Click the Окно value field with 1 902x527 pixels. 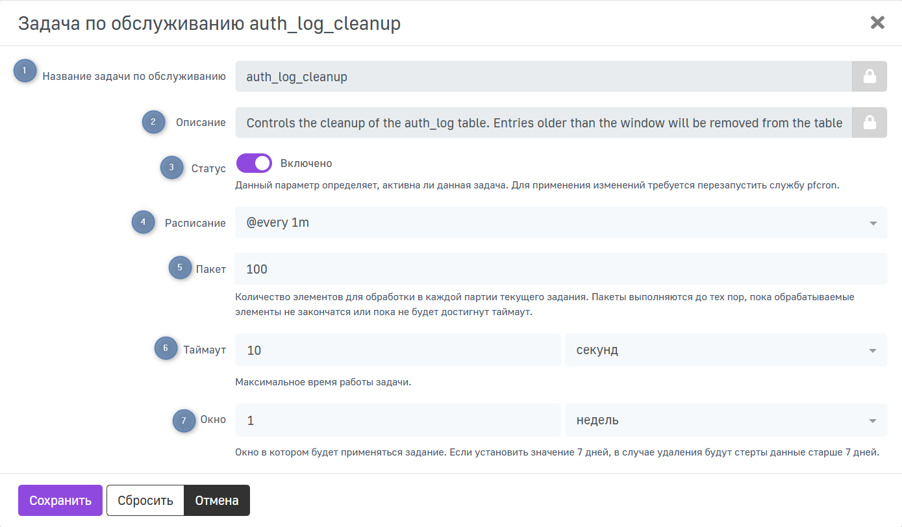tap(397, 420)
